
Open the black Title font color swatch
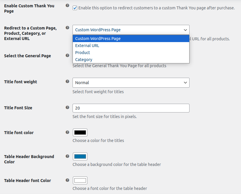point(80,133)
